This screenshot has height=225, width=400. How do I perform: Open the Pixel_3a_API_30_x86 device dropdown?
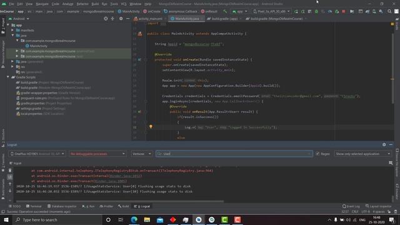coord(271,11)
